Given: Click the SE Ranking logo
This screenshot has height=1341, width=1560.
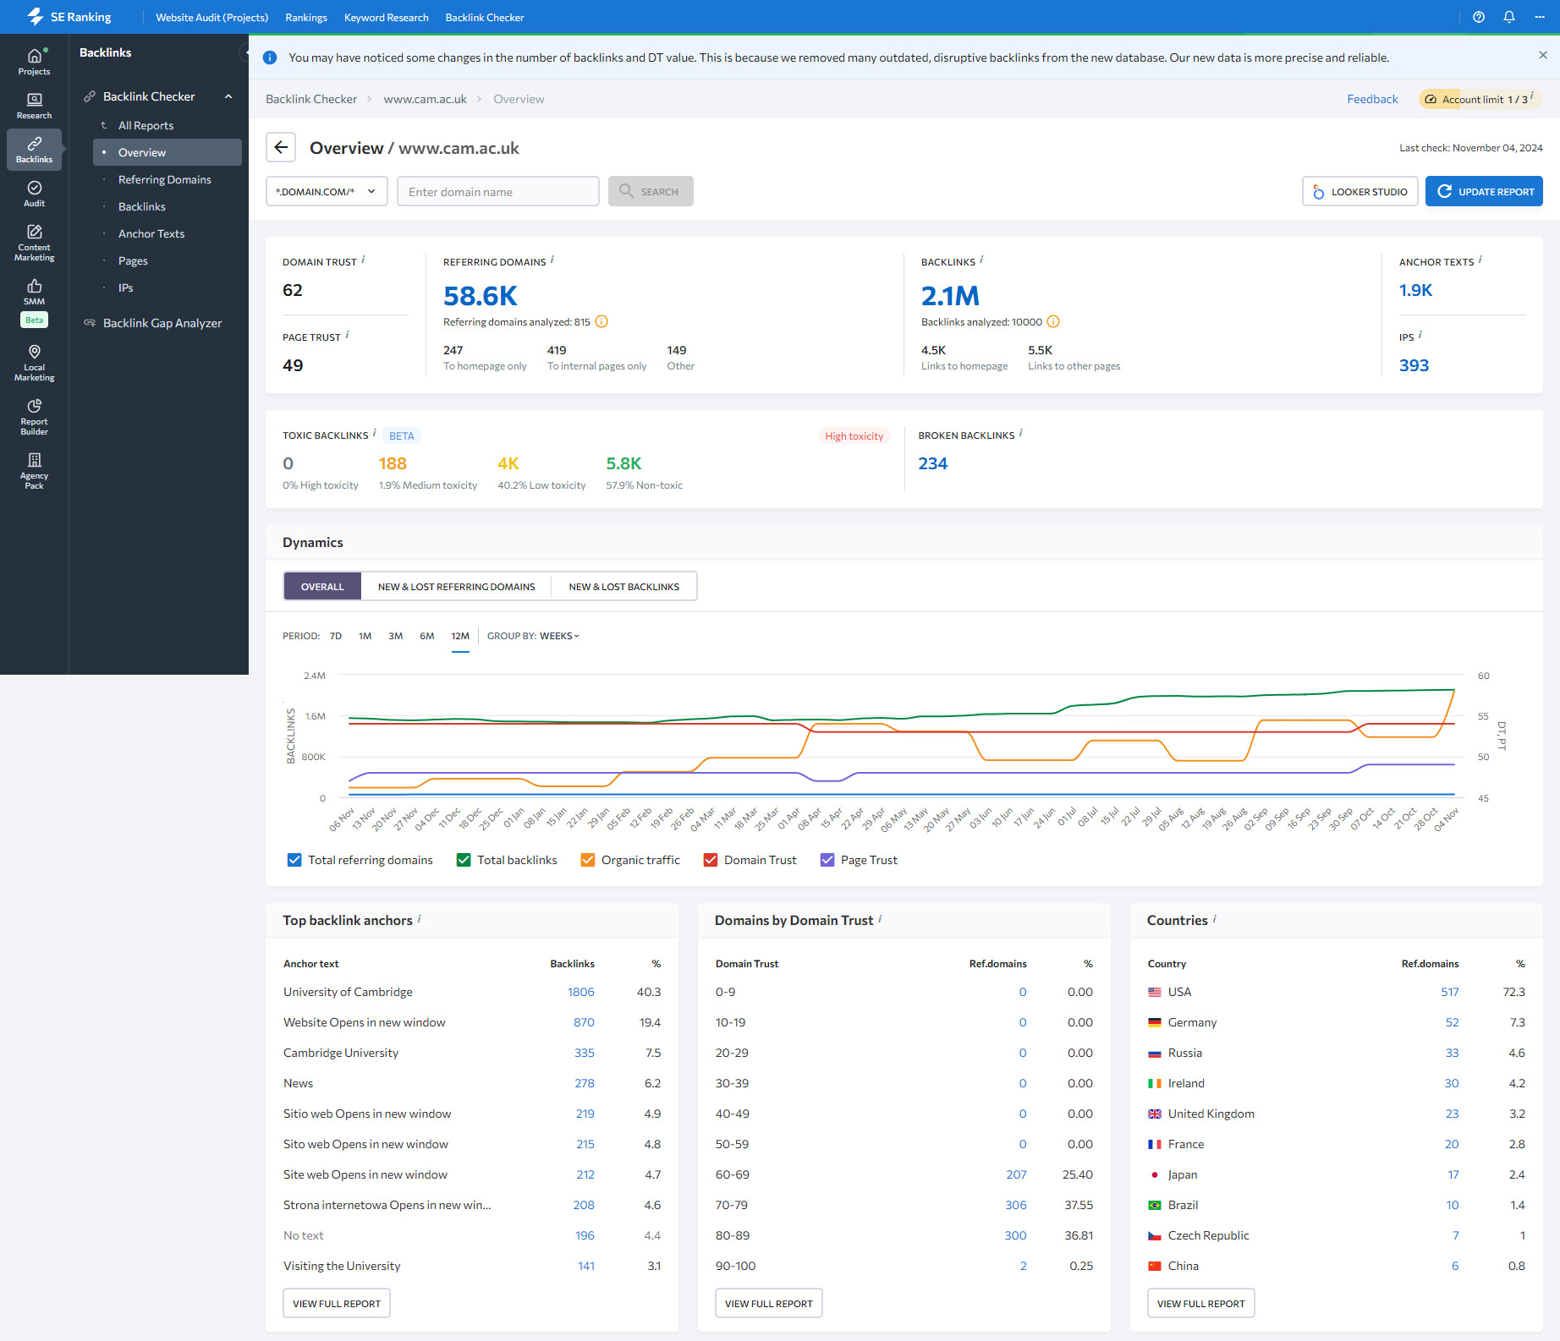Looking at the screenshot, I should tap(69, 17).
